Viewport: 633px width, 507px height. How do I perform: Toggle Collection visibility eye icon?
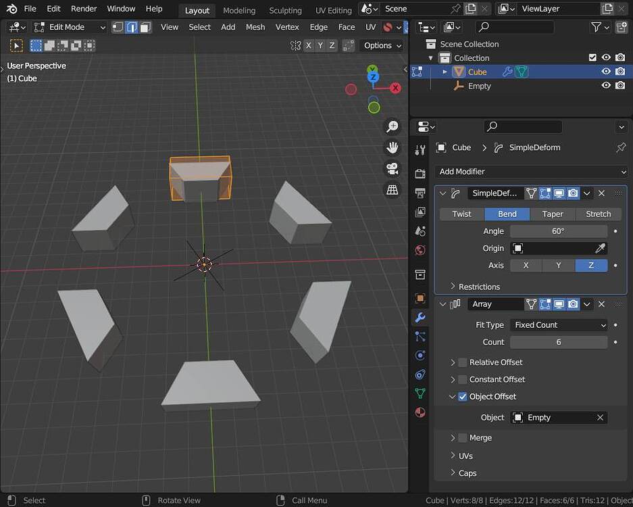pyautogui.click(x=606, y=57)
